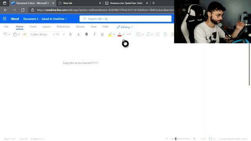Click the Decrease Indent icon
Screen dimensions: 251x141
(157, 34)
